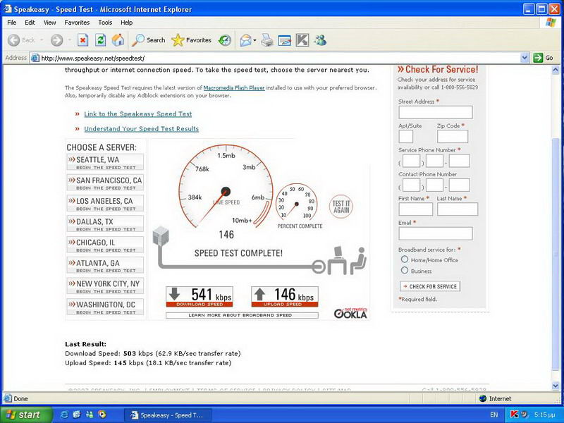Click the Edit page toolbar icon
Image resolution: width=564 pixels, height=423 pixels.
click(x=285, y=40)
